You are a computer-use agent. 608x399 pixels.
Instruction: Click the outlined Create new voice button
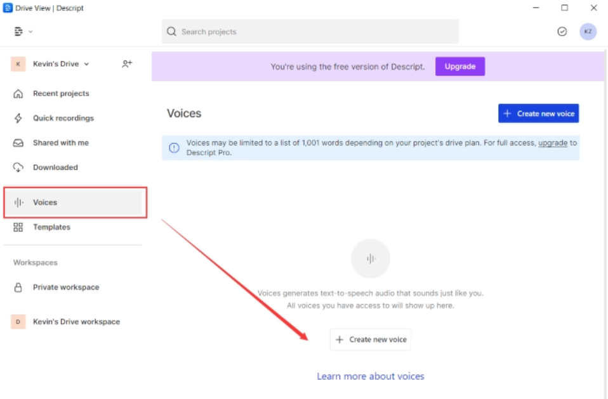point(370,339)
